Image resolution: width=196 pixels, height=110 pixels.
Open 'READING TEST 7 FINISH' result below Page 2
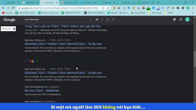coord(63,73)
